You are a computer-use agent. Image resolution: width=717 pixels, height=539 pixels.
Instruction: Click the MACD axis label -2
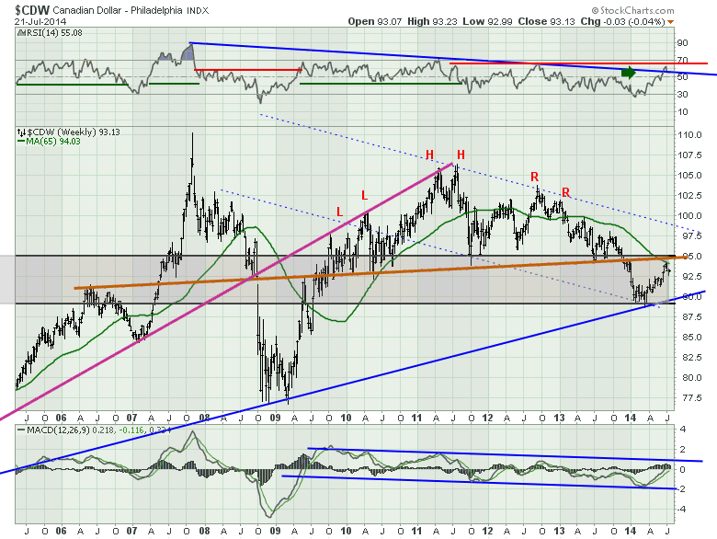pyautogui.click(x=681, y=489)
